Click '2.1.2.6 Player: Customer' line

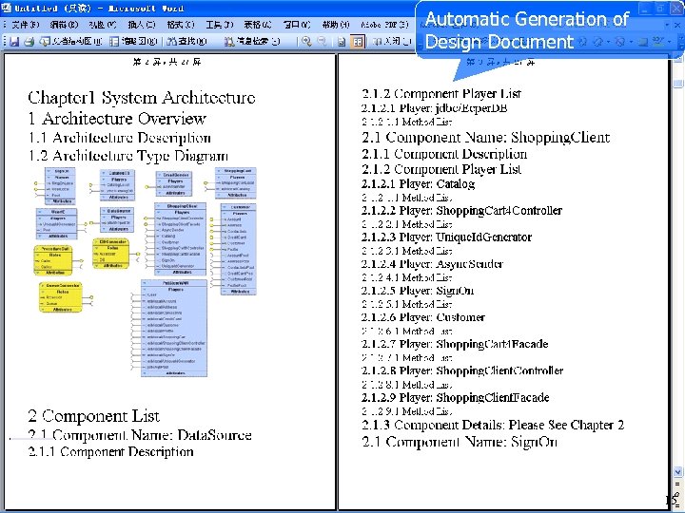[x=423, y=317]
